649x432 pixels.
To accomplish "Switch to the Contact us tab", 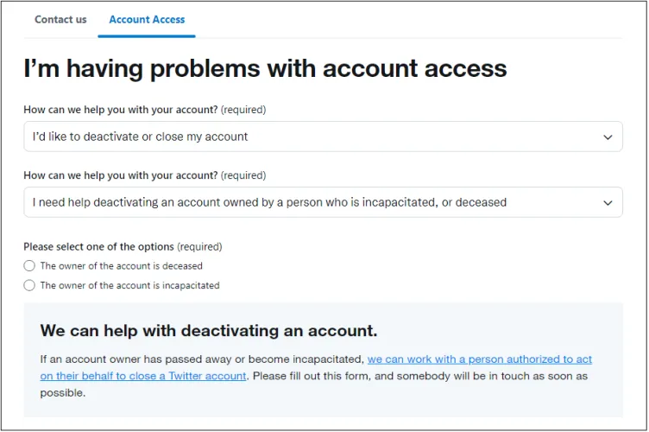I will (60, 19).
